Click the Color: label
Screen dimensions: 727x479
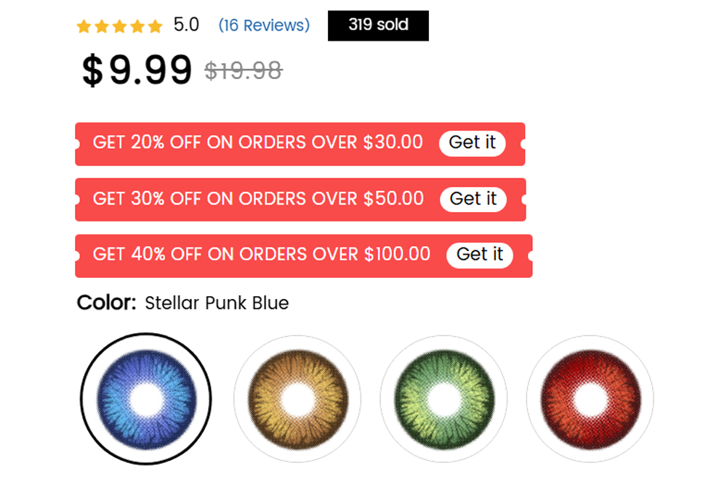(107, 303)
